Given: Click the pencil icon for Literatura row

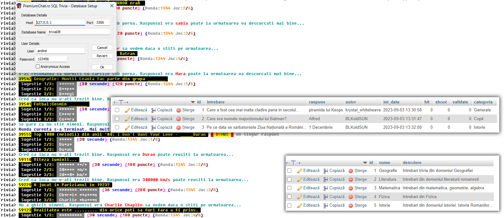Looking at the screenshot, I should (300, 180).
